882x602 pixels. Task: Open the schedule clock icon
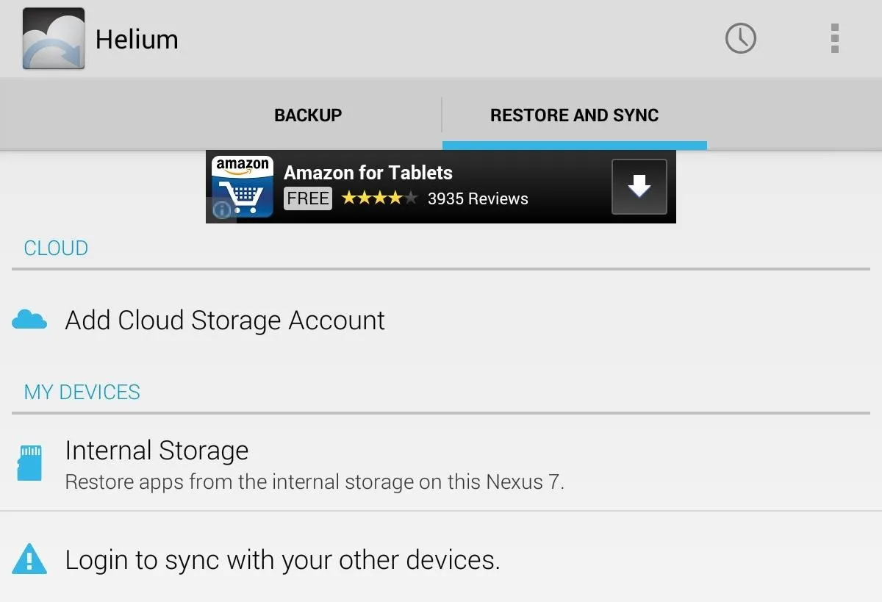(741, 38)
